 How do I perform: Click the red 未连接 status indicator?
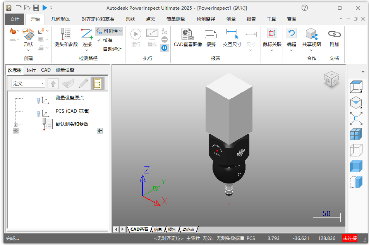pos(350,238)
